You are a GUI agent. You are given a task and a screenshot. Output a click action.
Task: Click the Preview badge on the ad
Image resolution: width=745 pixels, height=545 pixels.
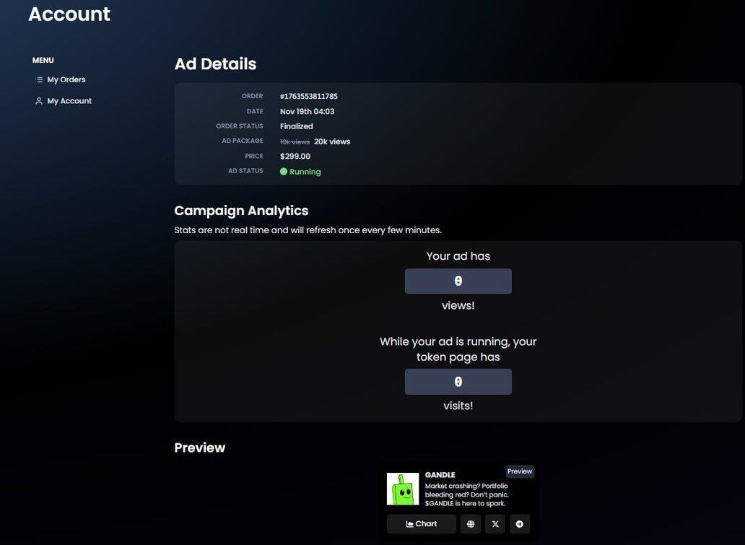520,471
